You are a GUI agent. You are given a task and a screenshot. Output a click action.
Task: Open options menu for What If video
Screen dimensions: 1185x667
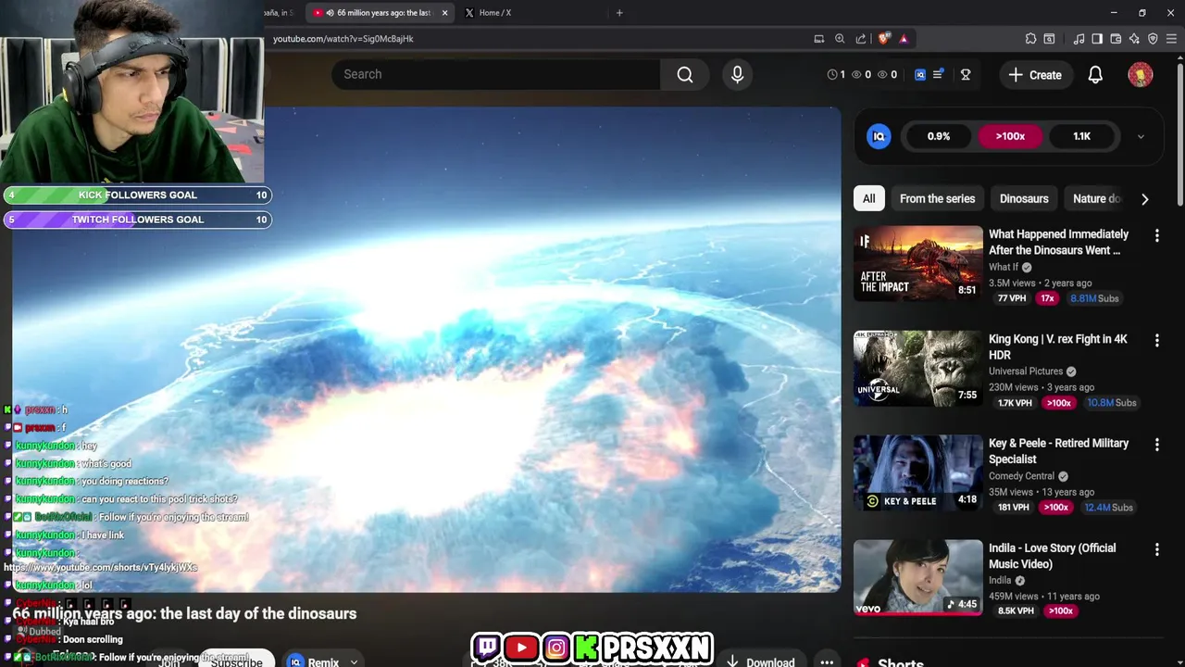pyautogui.click(x=1156, y=236)
